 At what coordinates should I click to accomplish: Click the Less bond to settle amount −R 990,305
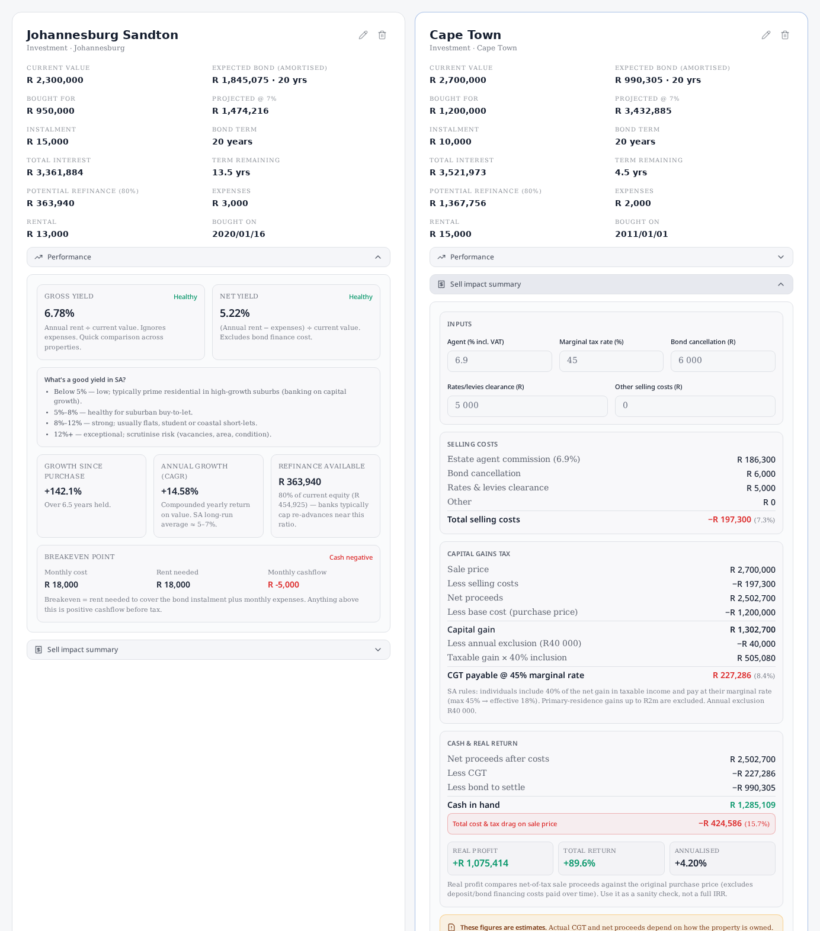pos(754,788)
